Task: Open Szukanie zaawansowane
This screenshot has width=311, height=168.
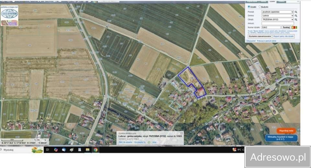Action: (x=259, y=37)
